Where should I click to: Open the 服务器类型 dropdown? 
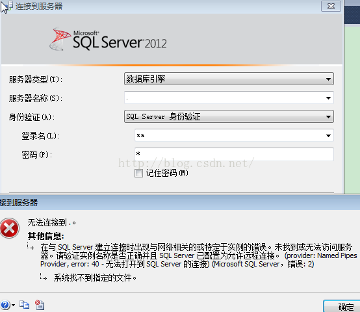click(229, 79)
